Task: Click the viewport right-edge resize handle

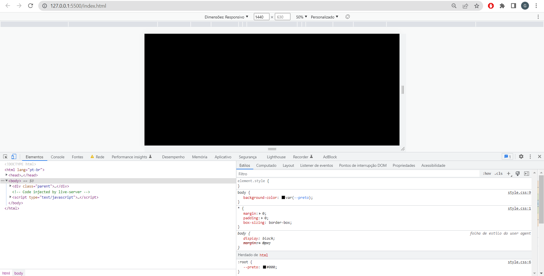Action: click(403, 90)
